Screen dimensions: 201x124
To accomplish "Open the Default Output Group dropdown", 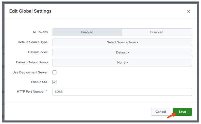I will 122,62.
